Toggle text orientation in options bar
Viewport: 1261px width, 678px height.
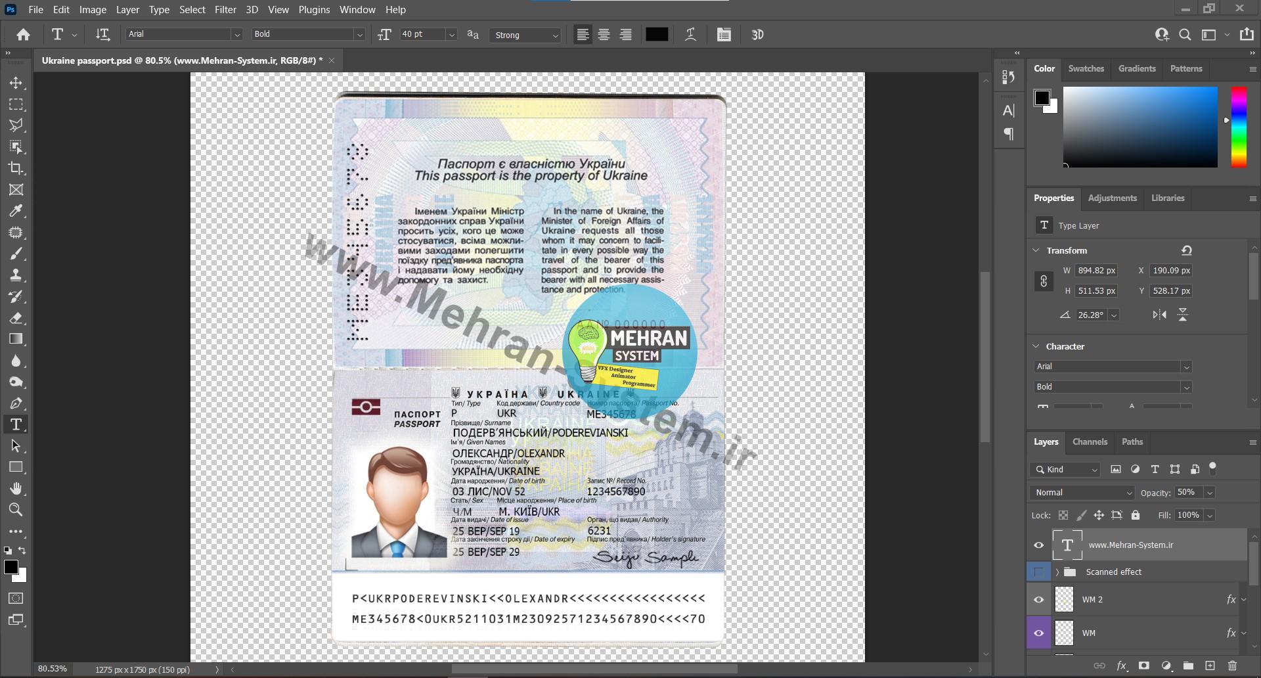coord(102,35)
